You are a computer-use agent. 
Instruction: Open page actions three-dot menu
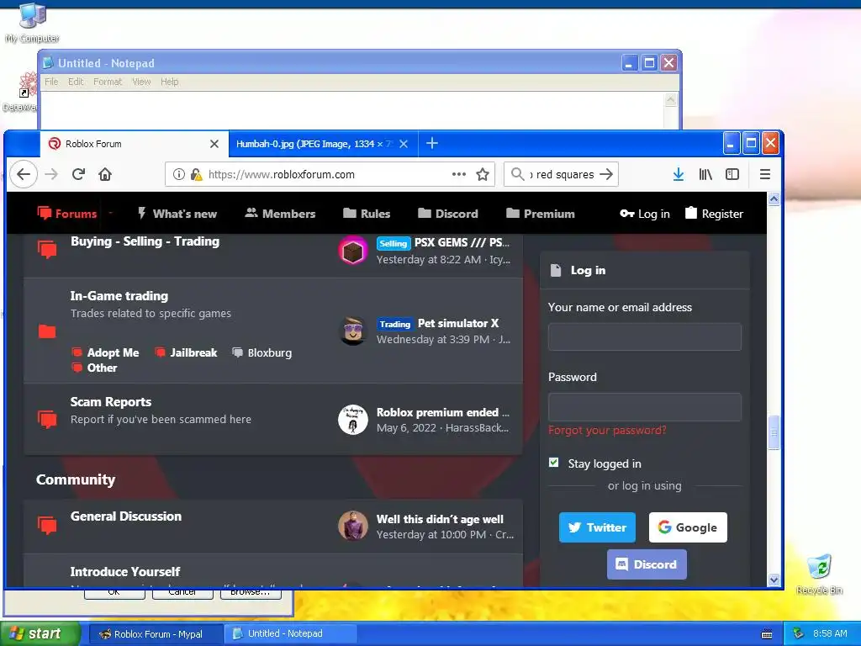(458, 175)
